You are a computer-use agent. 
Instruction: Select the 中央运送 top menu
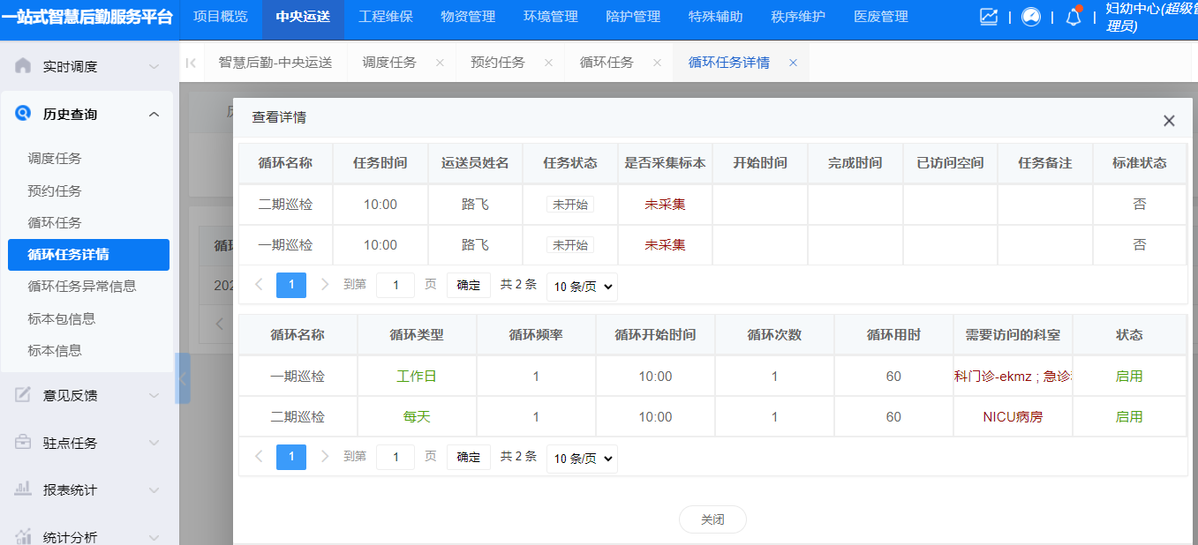pos(303,17)
